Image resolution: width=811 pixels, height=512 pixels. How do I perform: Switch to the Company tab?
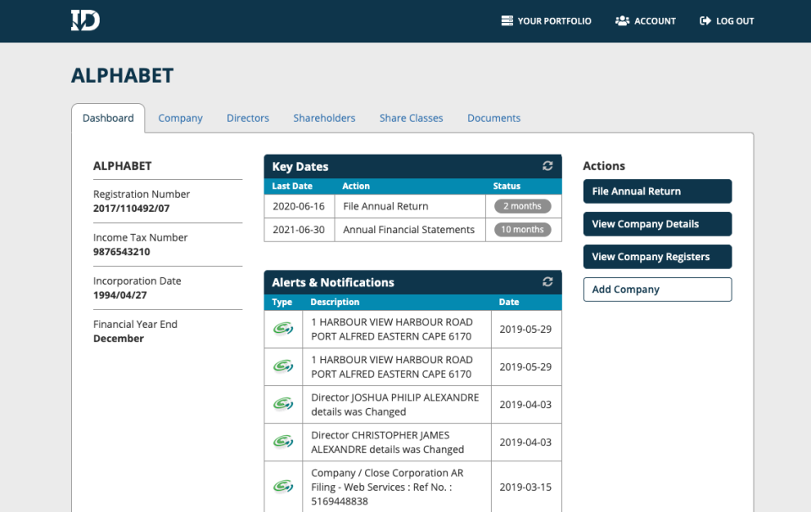point(180,118)
